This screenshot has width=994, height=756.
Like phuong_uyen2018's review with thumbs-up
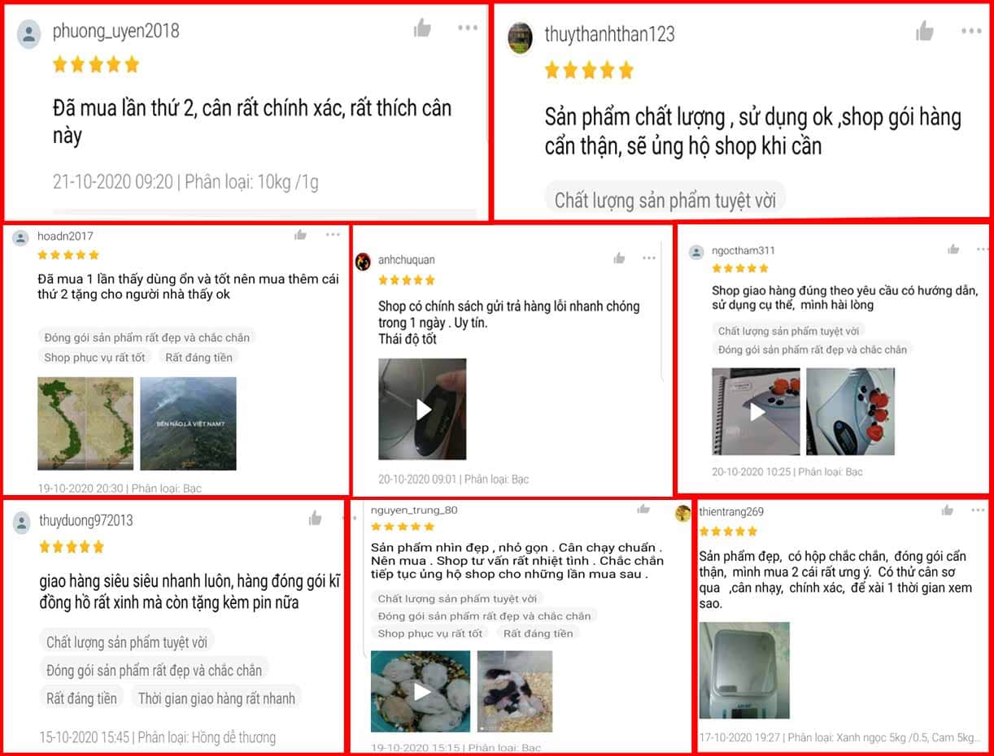coord(422,28)
